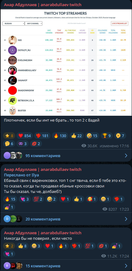Expand the 15 comments chevron
Screen dimensions: 132x271
point(126,266)
